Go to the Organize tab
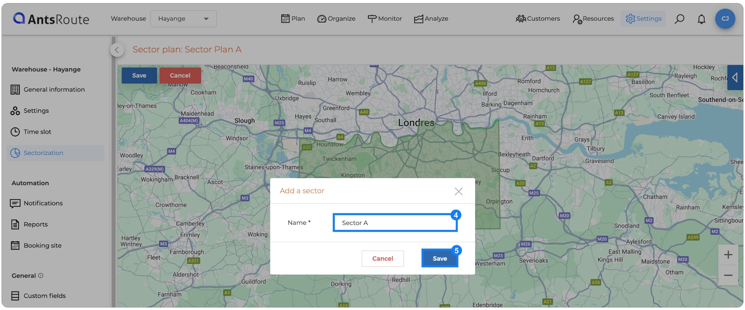Screen dimensions: 745x310 point(336,19)
